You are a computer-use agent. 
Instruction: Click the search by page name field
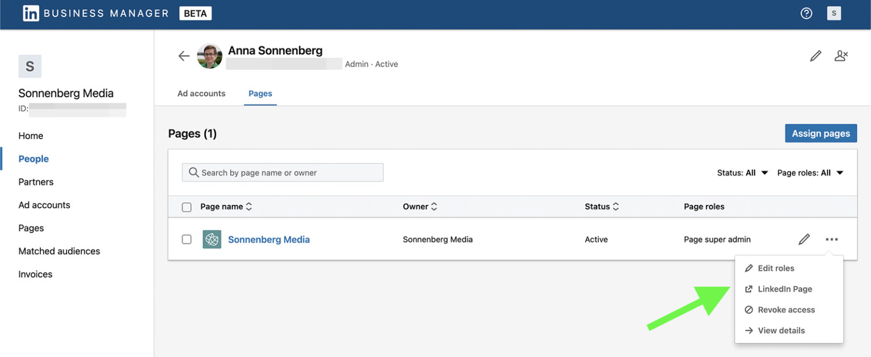(282, 172)
